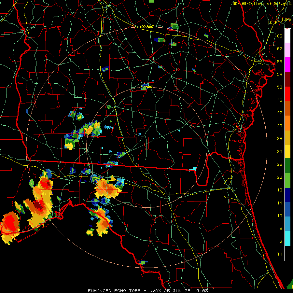Click the legend value "34"

tap(280, 139)
